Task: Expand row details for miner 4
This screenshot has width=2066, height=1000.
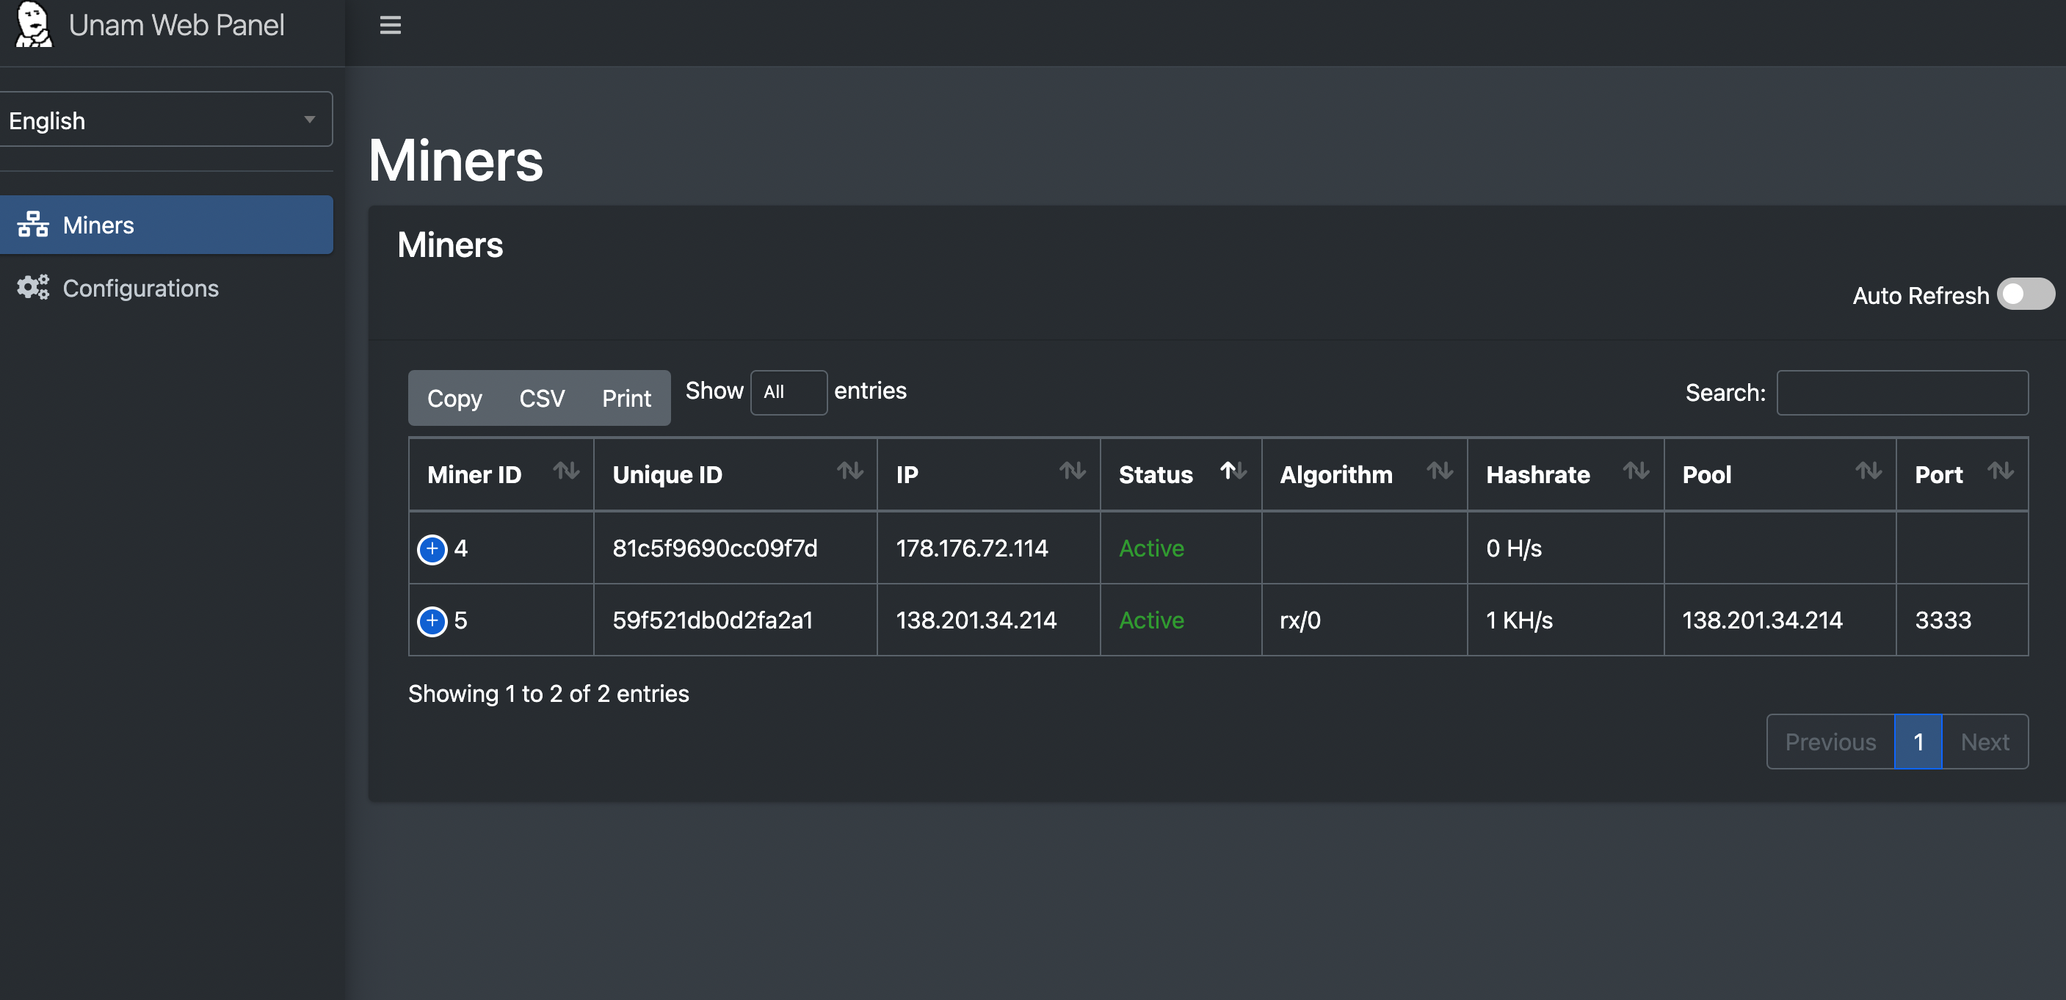Action: (x=432, y=548)
